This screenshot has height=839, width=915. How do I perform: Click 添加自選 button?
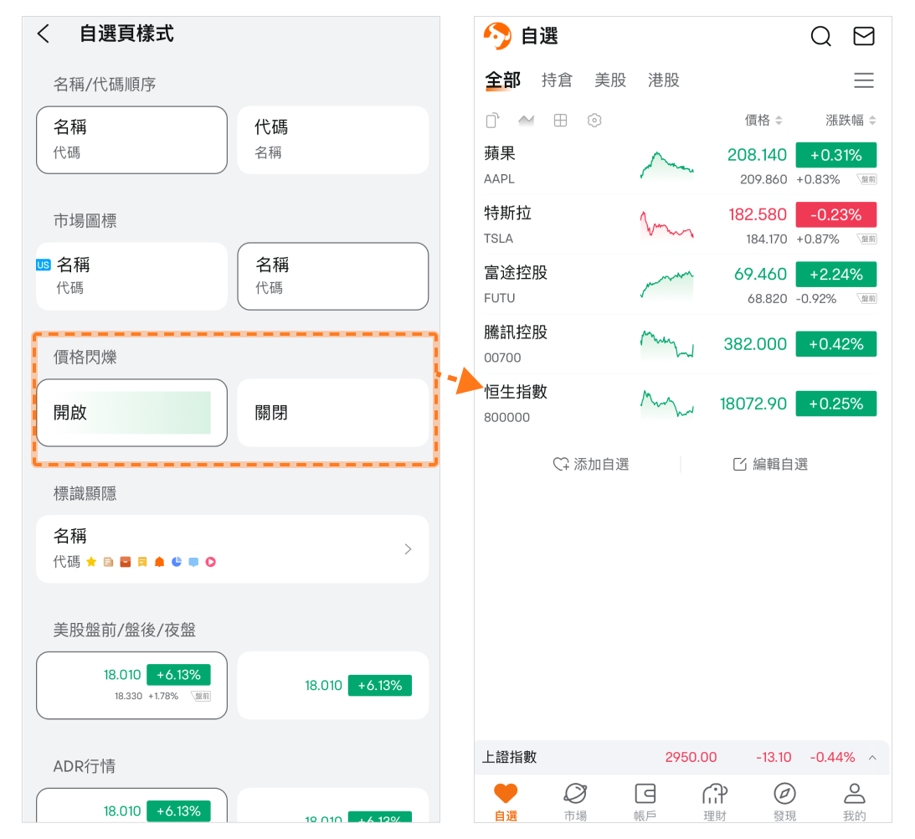point(591,464)
